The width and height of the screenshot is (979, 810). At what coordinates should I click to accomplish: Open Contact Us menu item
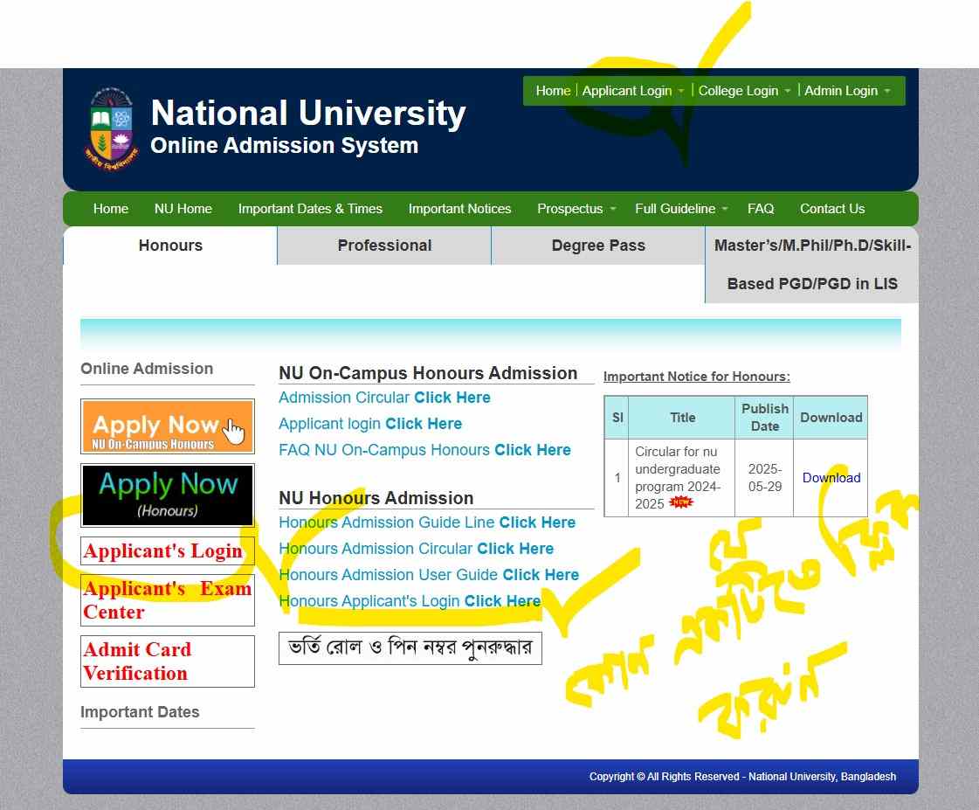click(832, 209)
